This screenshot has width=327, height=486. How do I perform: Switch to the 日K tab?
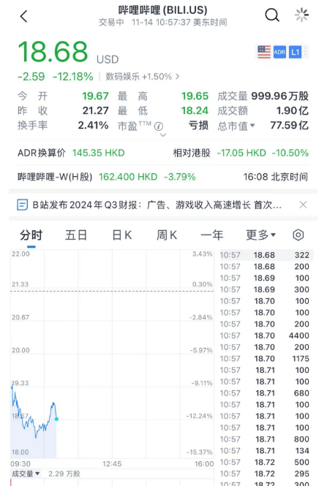(122, 235)
